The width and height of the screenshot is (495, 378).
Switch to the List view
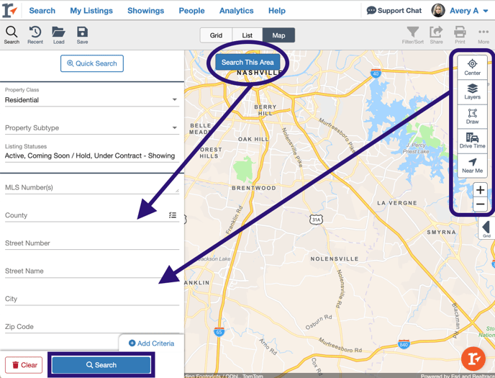point(247,35)
